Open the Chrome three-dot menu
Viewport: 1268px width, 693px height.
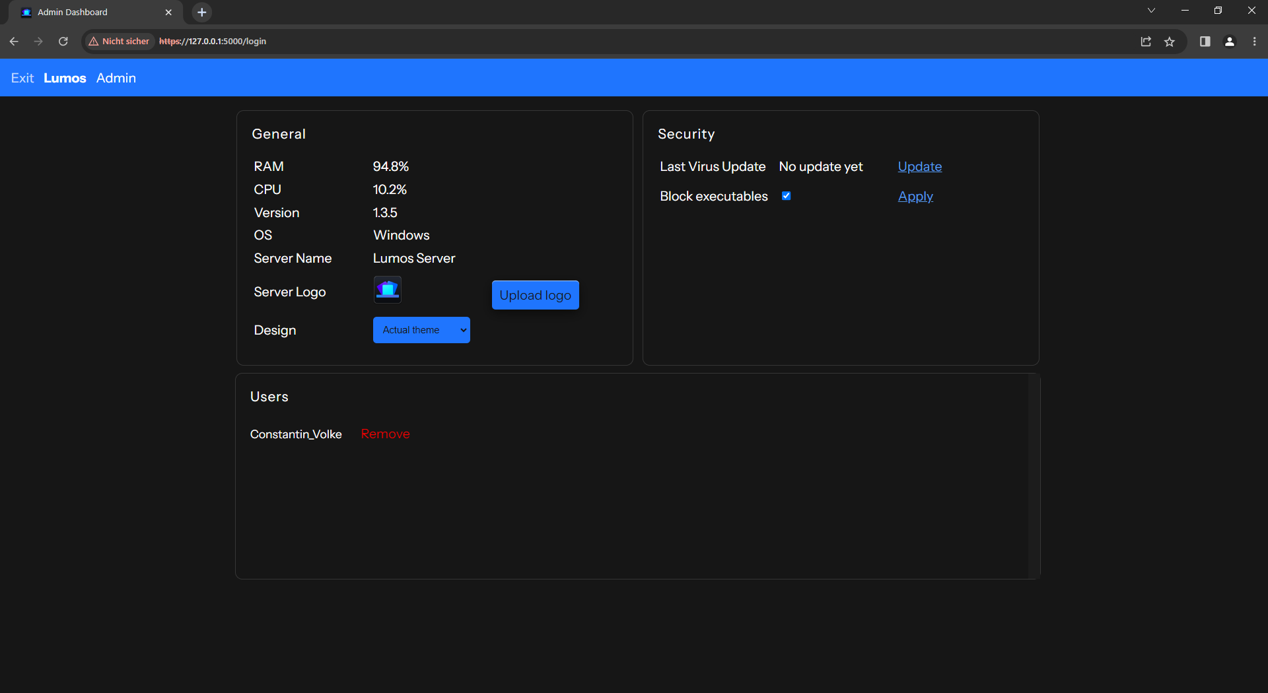pyautogui.click(x=1254, y=42)
